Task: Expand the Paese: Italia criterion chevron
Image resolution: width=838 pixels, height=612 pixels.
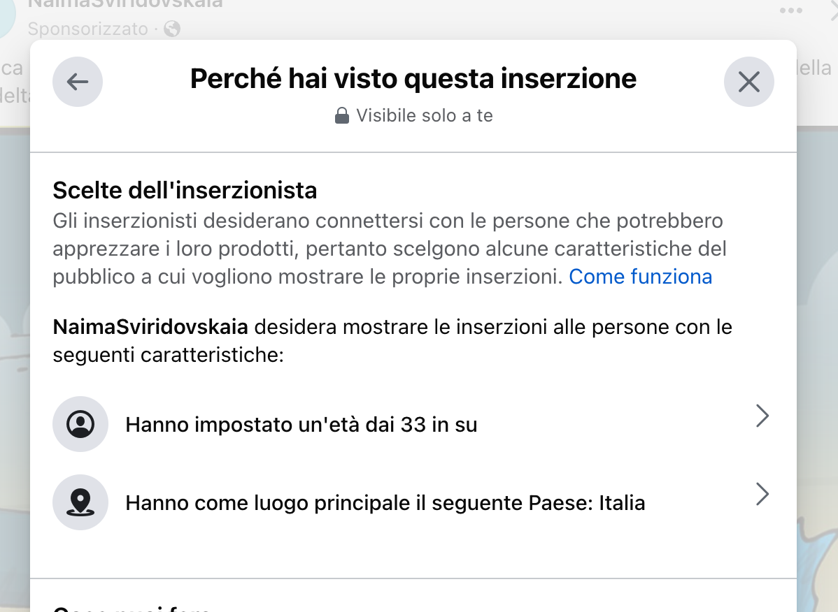Action: [x=762, y=495]
